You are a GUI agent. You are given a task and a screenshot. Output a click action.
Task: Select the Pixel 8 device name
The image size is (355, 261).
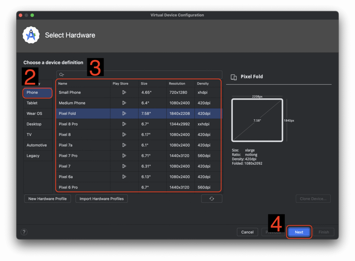pyautogui.click(x=65, y=134)
